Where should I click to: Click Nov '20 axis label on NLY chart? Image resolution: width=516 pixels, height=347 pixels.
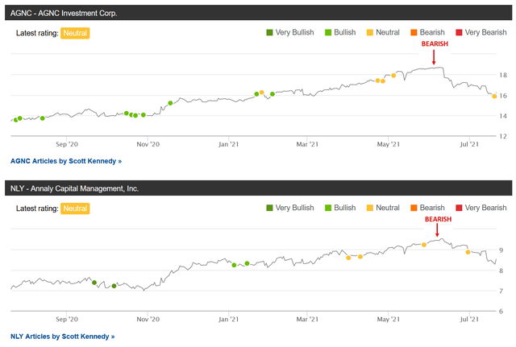(x=148, y=319)
